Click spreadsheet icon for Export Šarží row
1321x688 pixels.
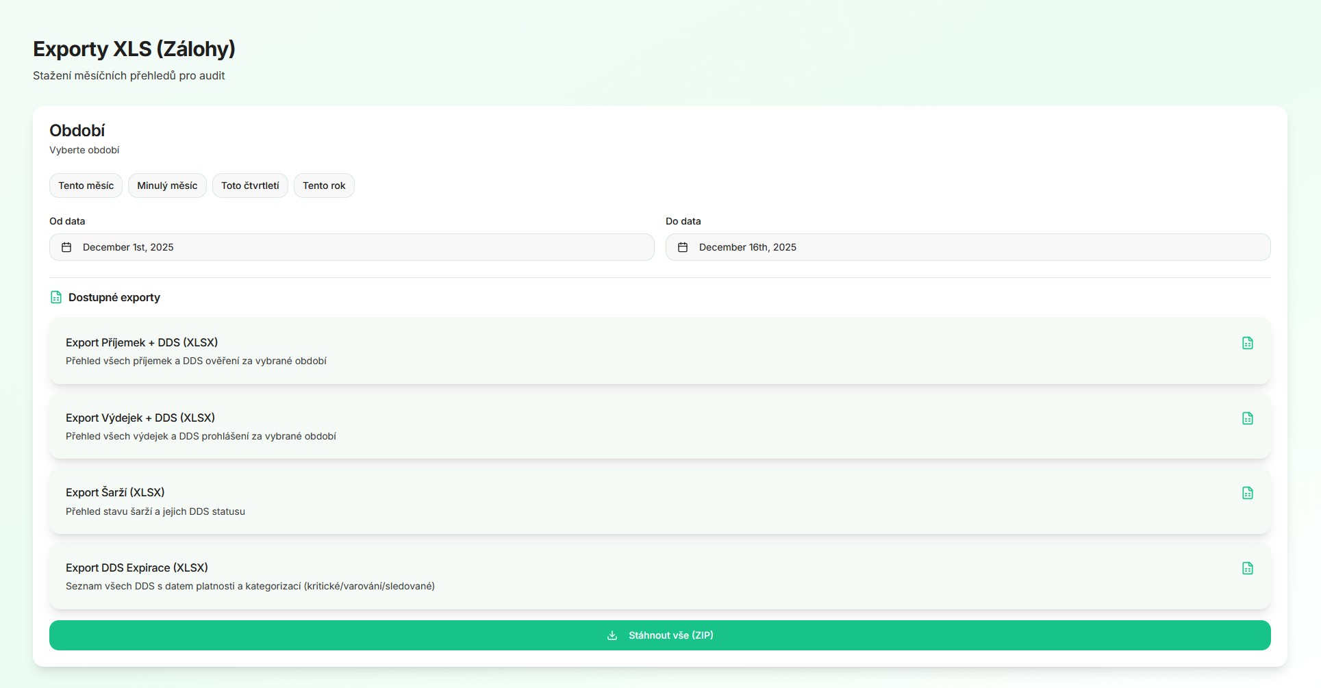pos(1247,493)
